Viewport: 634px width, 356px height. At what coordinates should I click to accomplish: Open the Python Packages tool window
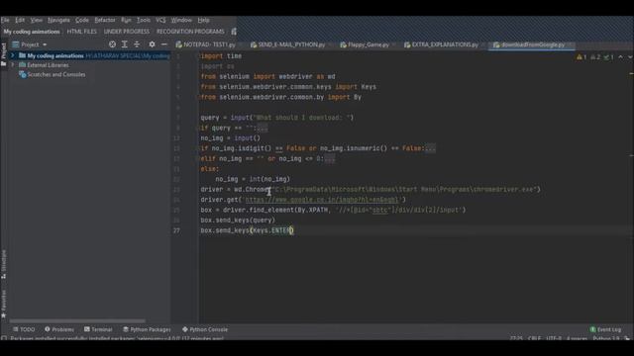(x=147, y=329)
